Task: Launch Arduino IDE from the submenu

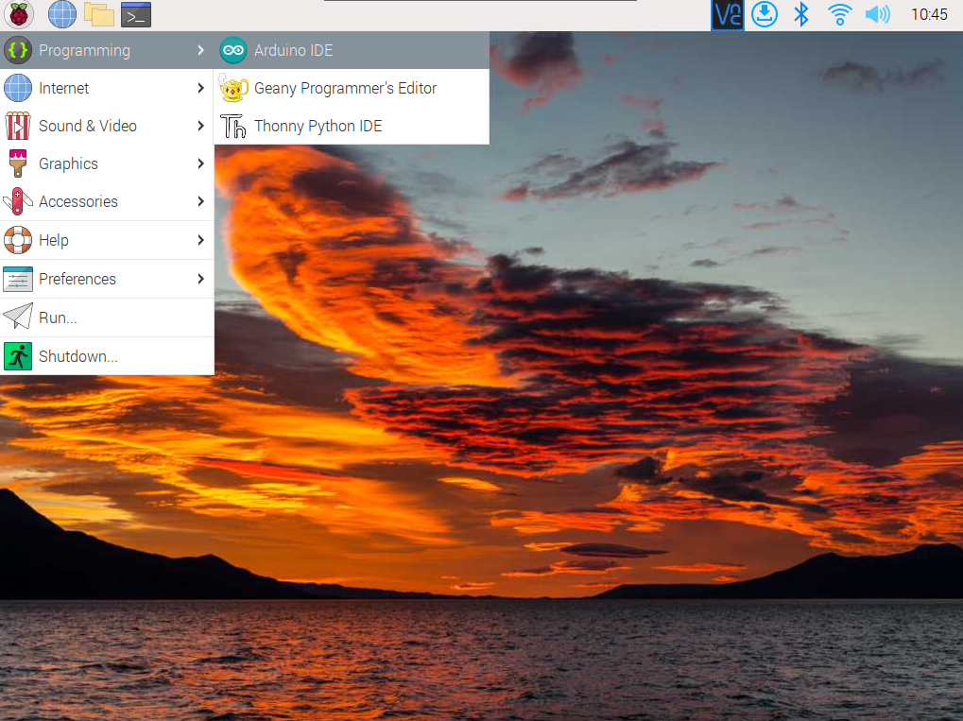Action: coord(293,50)
